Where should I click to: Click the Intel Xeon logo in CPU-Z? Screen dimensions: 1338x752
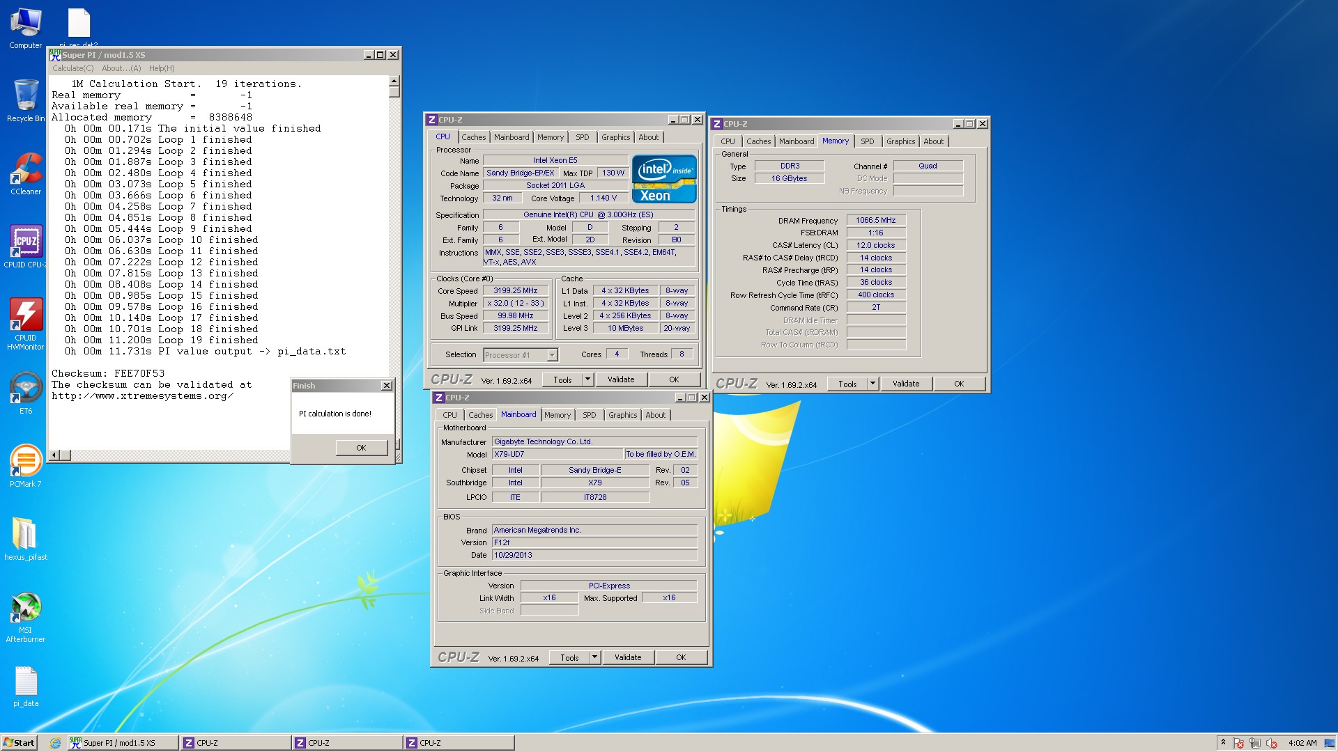pos(663,179)
